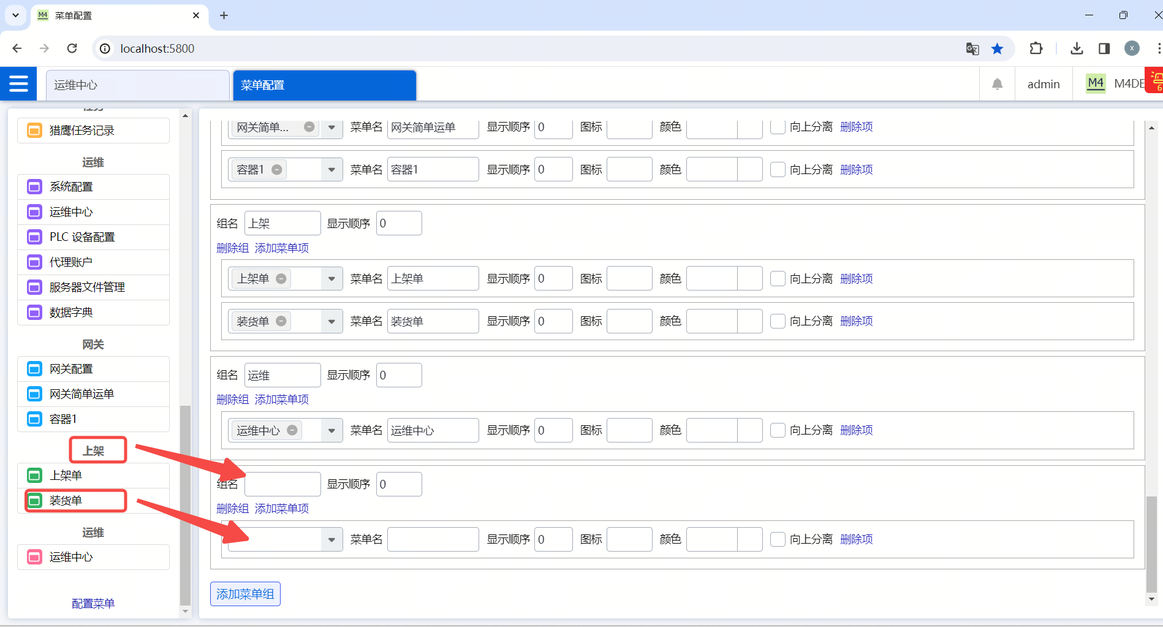Bookmark this page with the star icon
The height and width of the screenshot is (627, 1163).
point(998,48)
